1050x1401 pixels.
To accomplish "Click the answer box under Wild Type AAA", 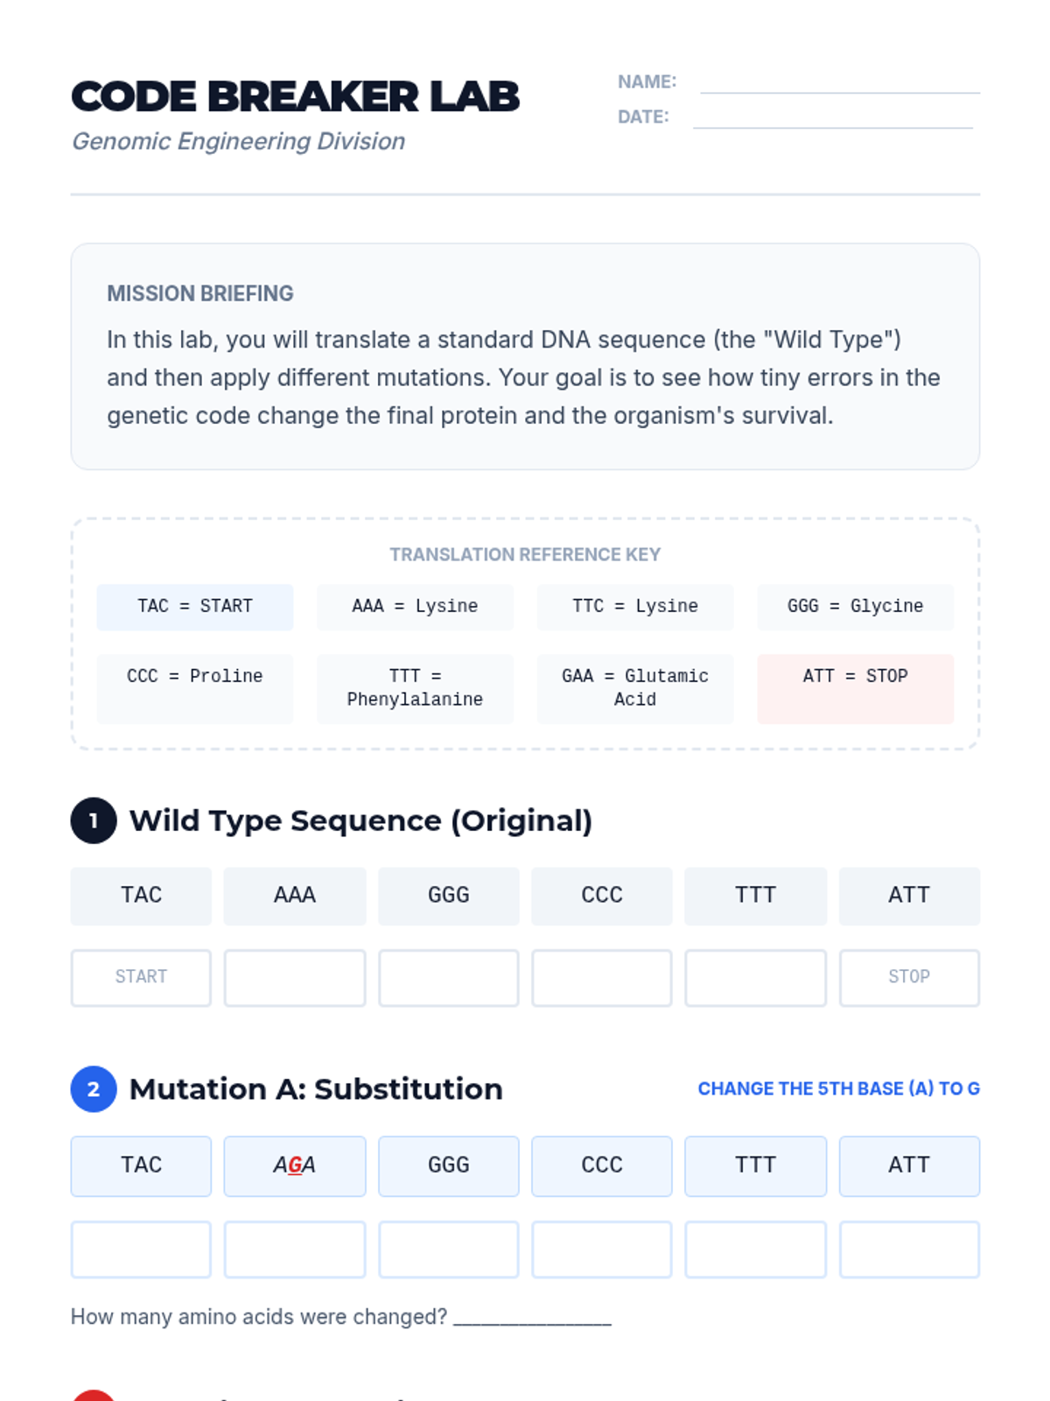I will [295, 978].
